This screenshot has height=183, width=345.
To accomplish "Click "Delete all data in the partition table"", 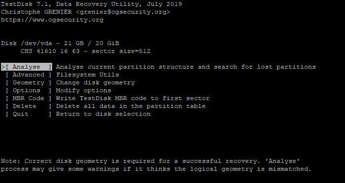I will [131, 106].
